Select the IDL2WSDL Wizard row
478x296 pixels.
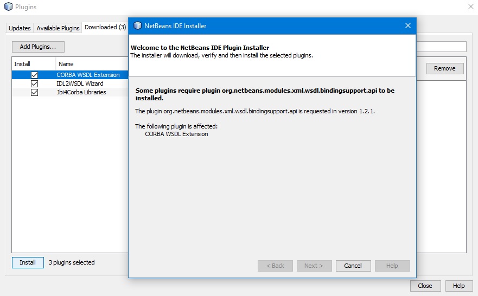coord(70,83)
